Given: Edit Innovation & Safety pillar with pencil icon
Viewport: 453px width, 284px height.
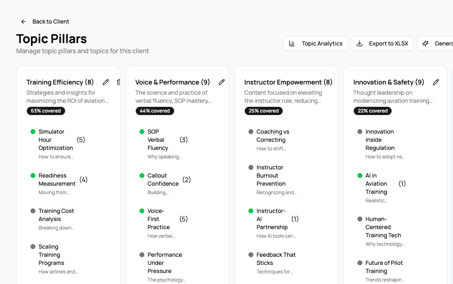Looking at the screenshot, I should 436,82.
